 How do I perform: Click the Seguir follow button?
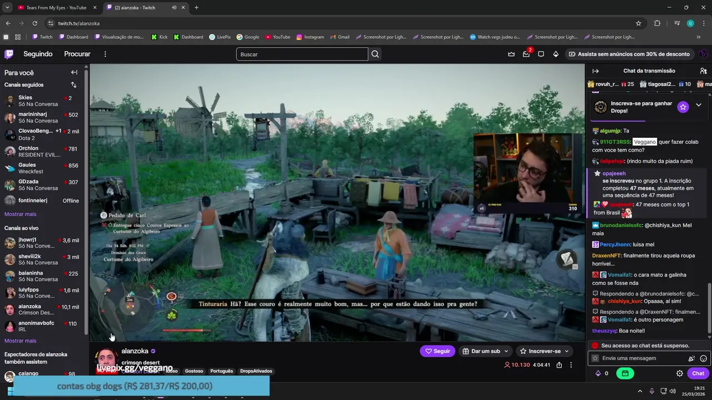coord(438,351)
